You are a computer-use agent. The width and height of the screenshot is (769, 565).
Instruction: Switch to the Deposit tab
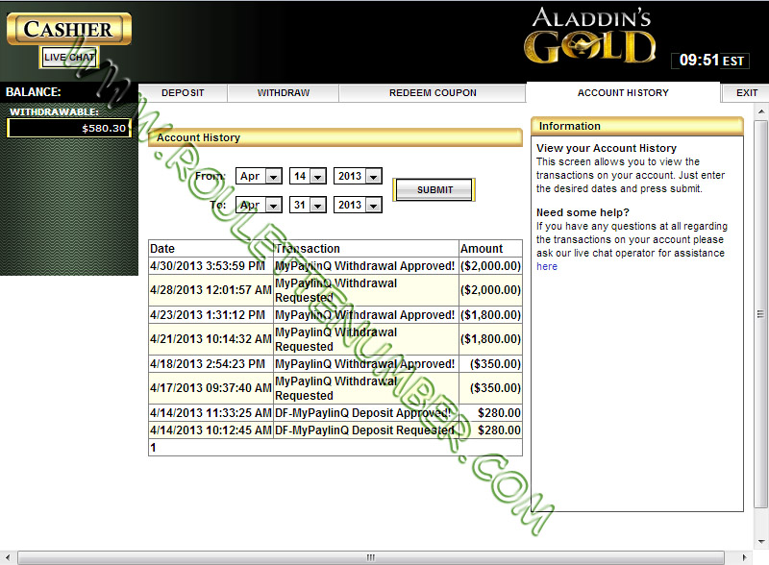(183, 92)
